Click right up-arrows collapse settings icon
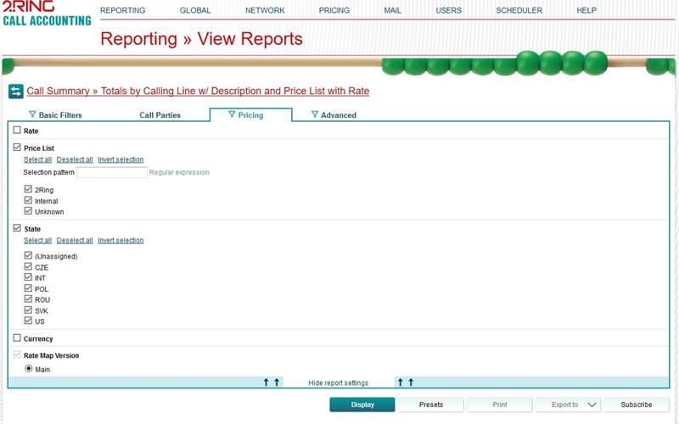The width and height of the screenshot is (679, 424). (406, 382)
